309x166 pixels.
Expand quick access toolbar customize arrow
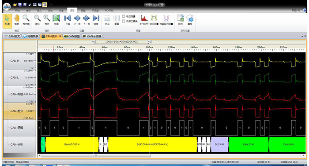click(x=51, y=4)
